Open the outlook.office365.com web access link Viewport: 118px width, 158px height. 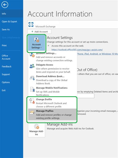[x=77, y=50]
